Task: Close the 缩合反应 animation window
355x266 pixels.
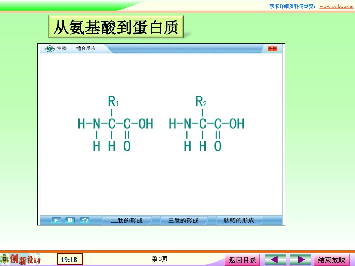Action: (x=272, y=48)
